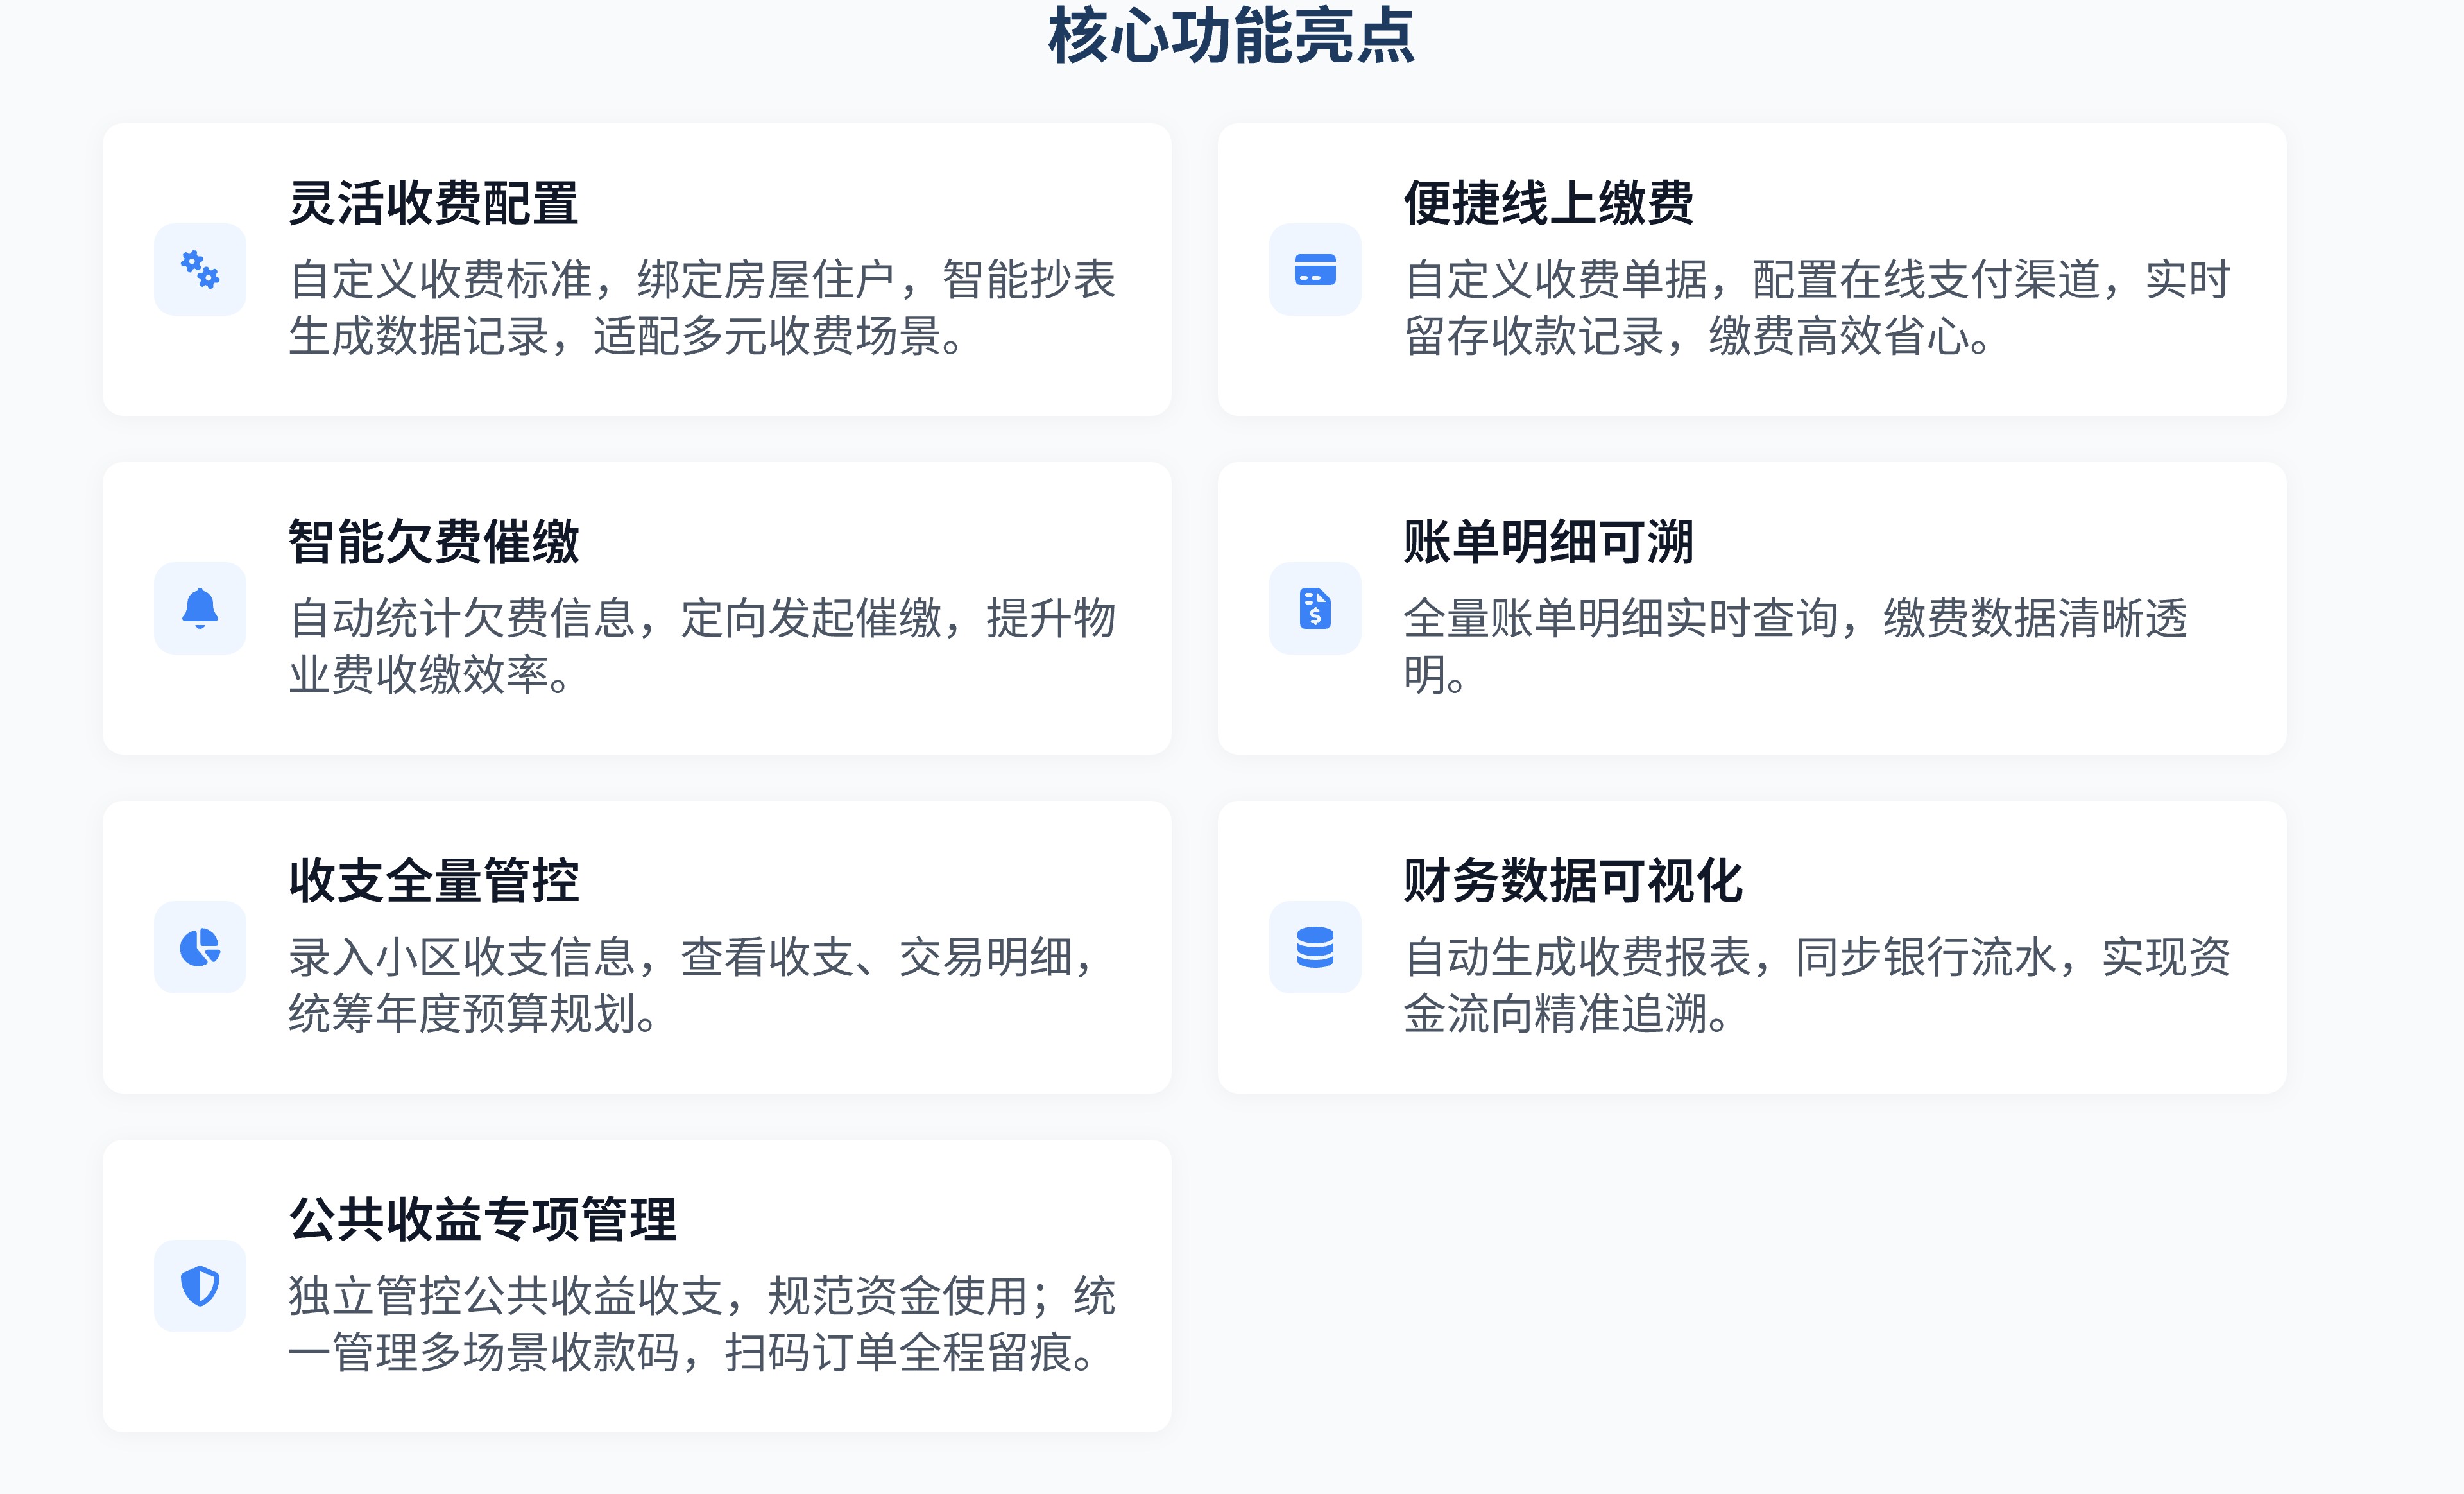Click description text starting 独立管控公共收益收支
The width and height of the screenshot is (2464, 1494).
click(x=702, y=1324)
